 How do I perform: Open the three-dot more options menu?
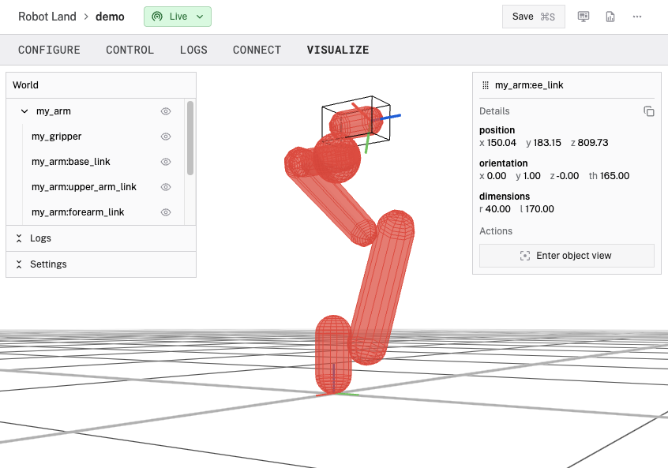637,17
